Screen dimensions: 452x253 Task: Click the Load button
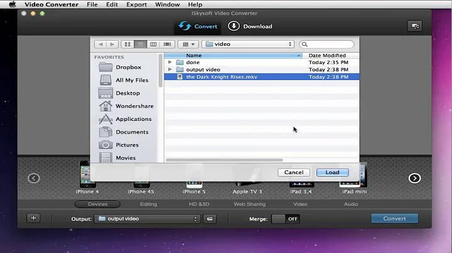point(332,172)
